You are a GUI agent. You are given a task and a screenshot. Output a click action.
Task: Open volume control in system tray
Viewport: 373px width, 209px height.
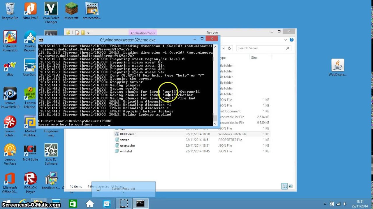click(345, 204)
